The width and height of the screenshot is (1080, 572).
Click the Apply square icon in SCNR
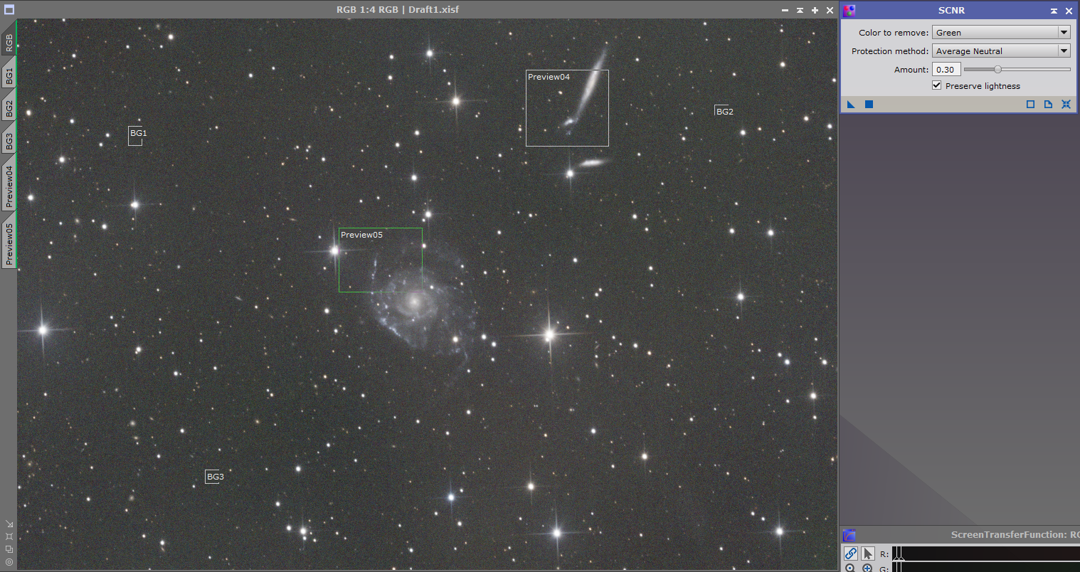click(869, 105)
